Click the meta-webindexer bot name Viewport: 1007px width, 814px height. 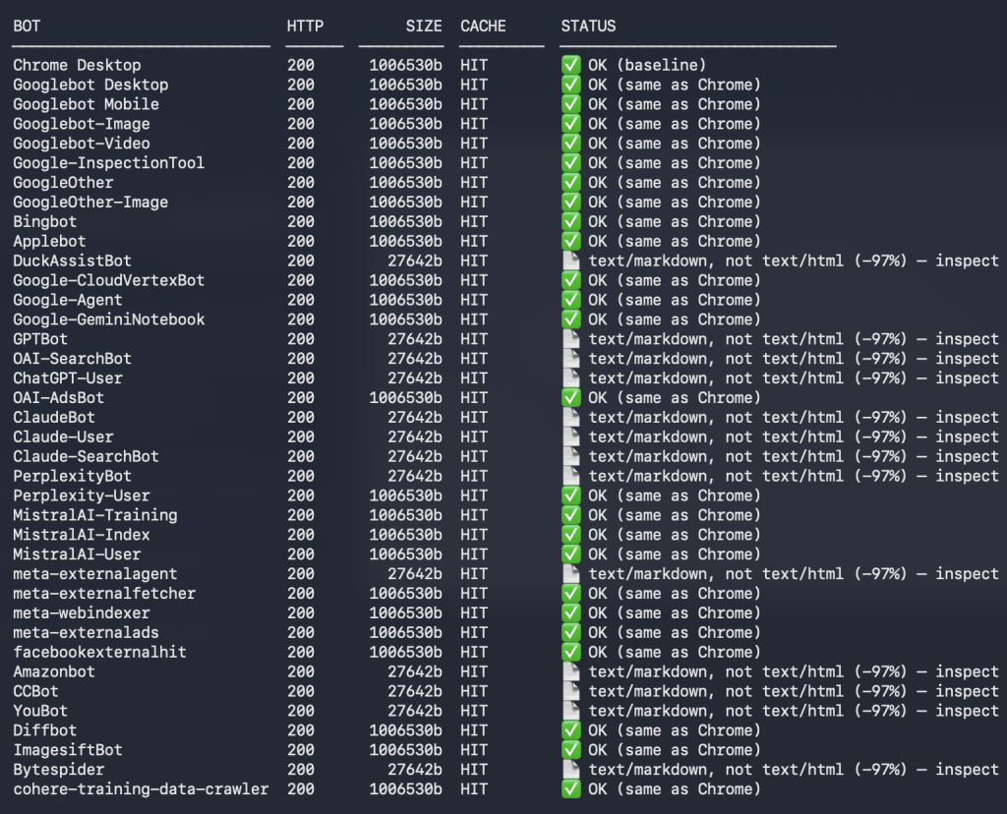click(82, 613)
